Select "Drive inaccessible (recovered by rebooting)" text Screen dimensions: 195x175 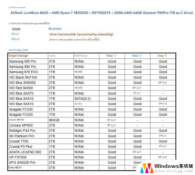pos(81,34)
